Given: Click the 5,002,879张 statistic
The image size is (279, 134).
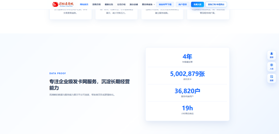Looking at the screenshot, I should (187, 74).
